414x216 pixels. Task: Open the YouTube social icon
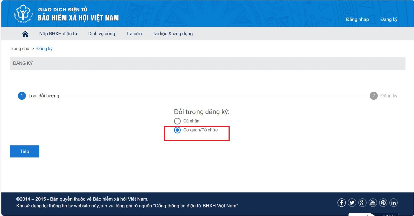373,203
